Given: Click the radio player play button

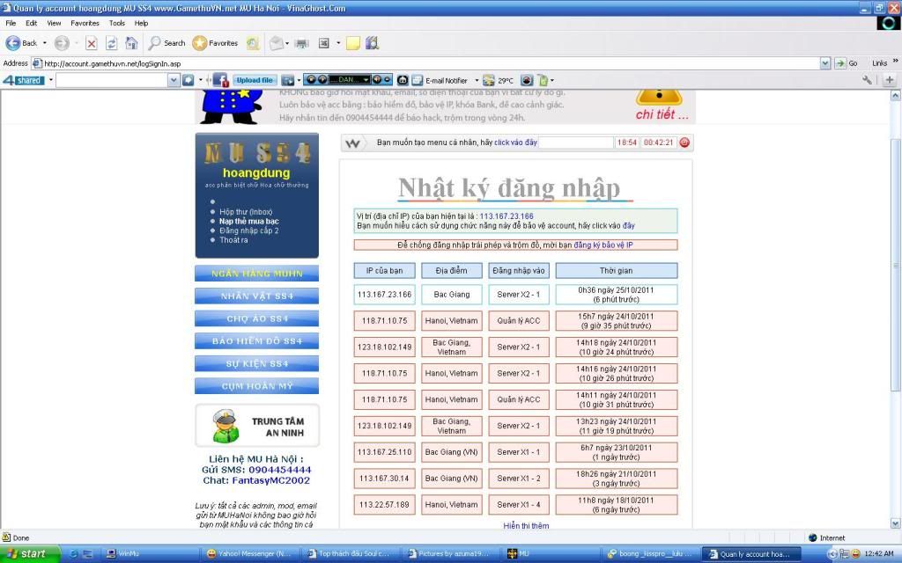Looking at the screenshot, I should click(x=322, y=80).
